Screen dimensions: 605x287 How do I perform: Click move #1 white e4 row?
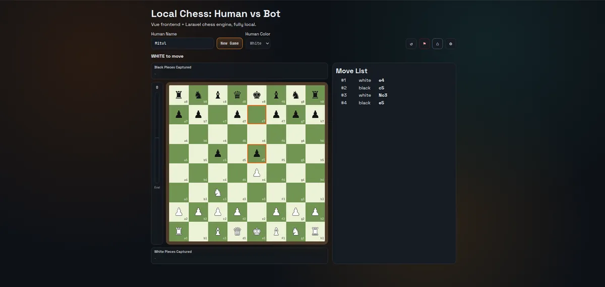394,80
